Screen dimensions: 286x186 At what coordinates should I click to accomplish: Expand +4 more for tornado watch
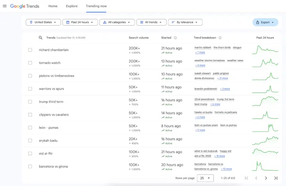(200, 65)
